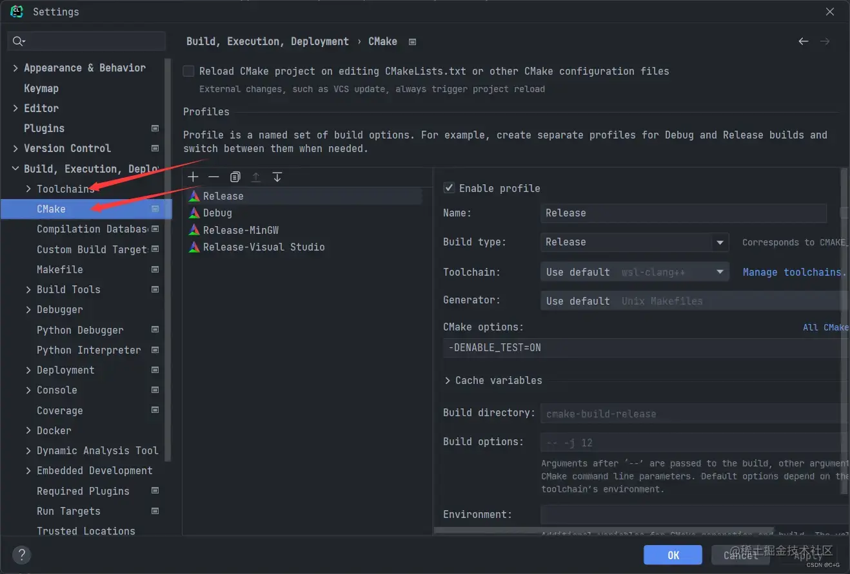Click the project-level icon beside the CMake breadcrumb

[413, 42]
